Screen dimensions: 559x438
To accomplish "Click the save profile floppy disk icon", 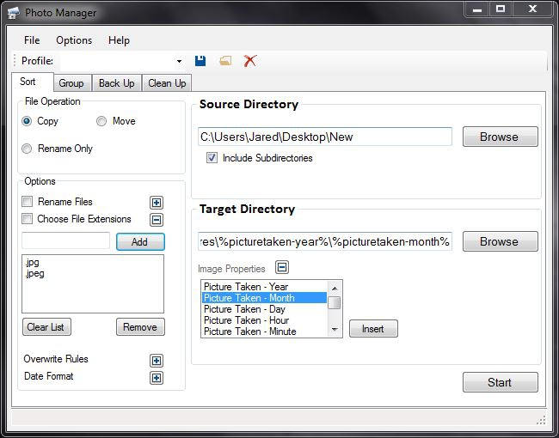I will [200, 61].
